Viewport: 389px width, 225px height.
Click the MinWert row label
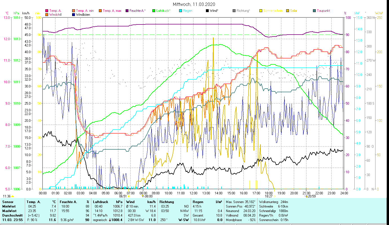(x=9, y=206)
